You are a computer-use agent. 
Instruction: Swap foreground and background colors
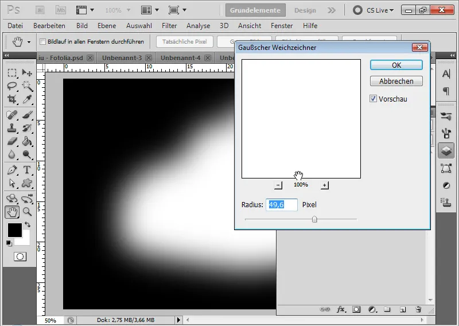(28, 224)
